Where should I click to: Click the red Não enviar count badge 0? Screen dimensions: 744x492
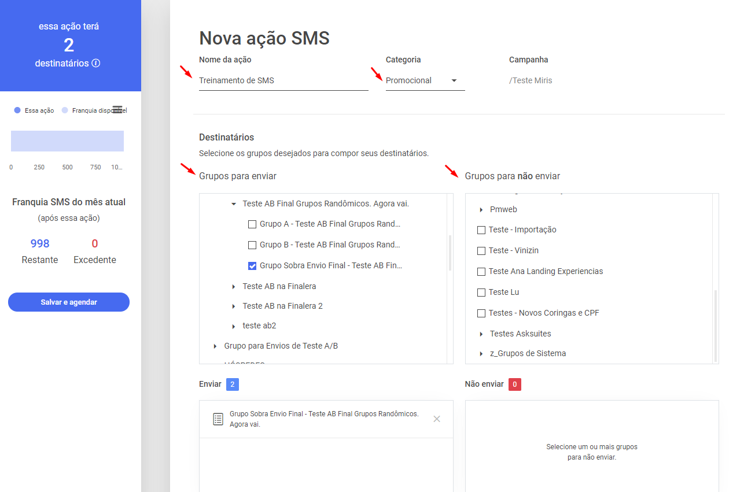click(515, 384)
